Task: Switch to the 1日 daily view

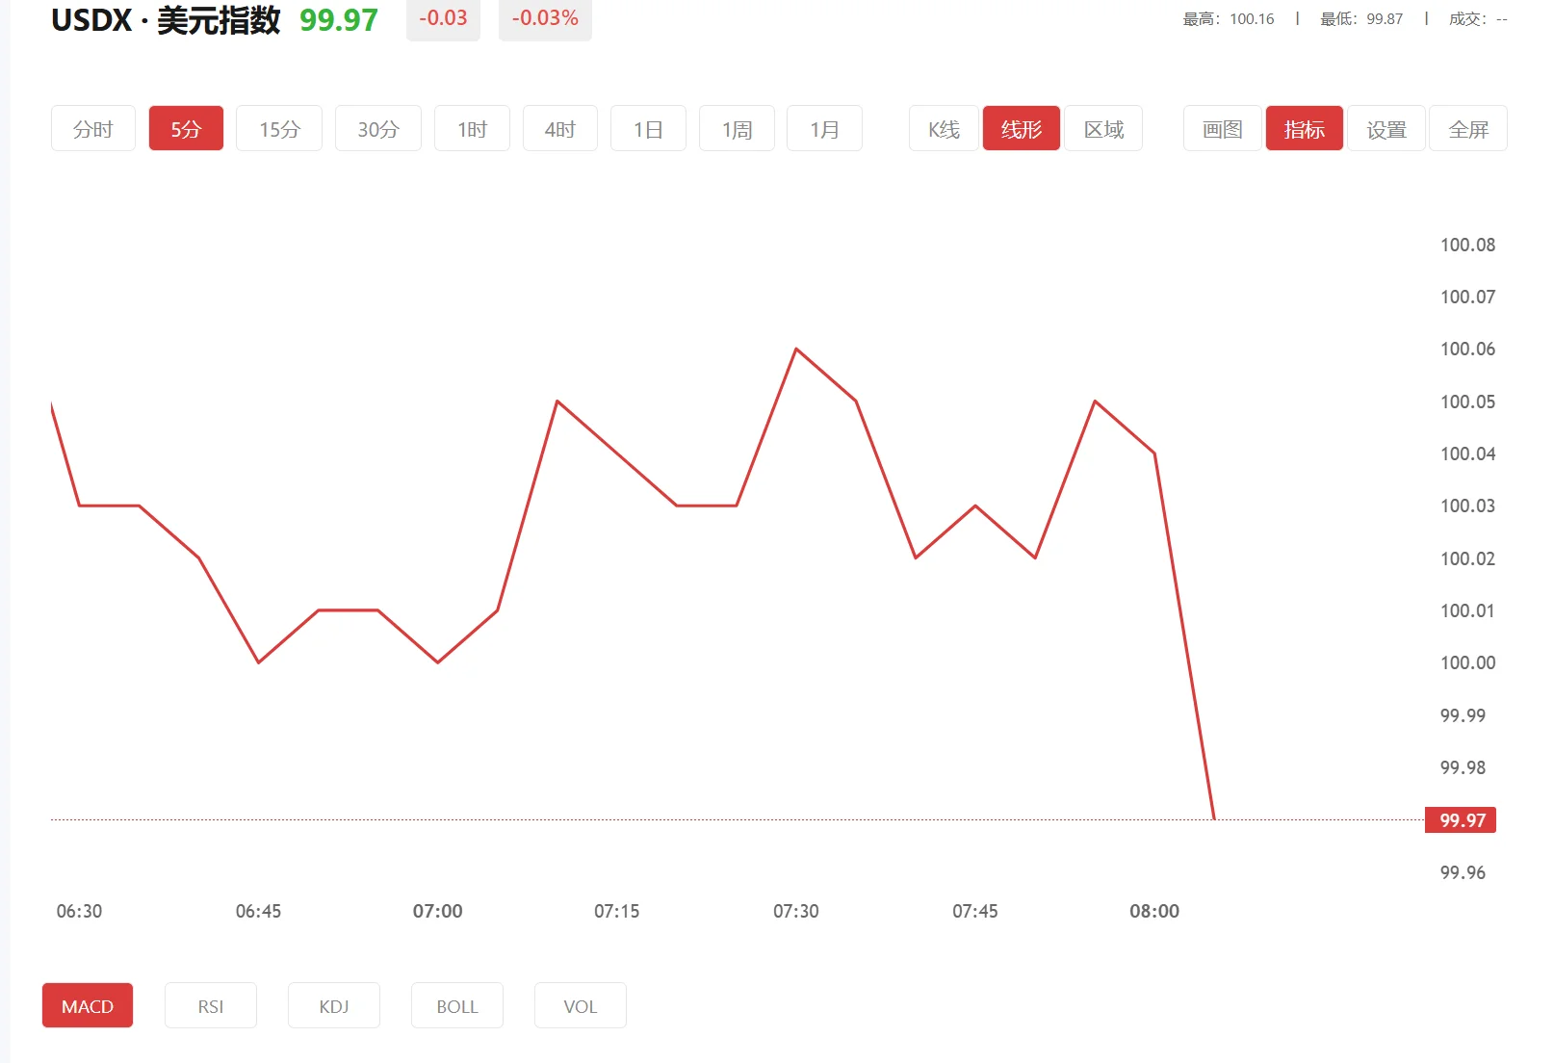Action: point(648,129)
